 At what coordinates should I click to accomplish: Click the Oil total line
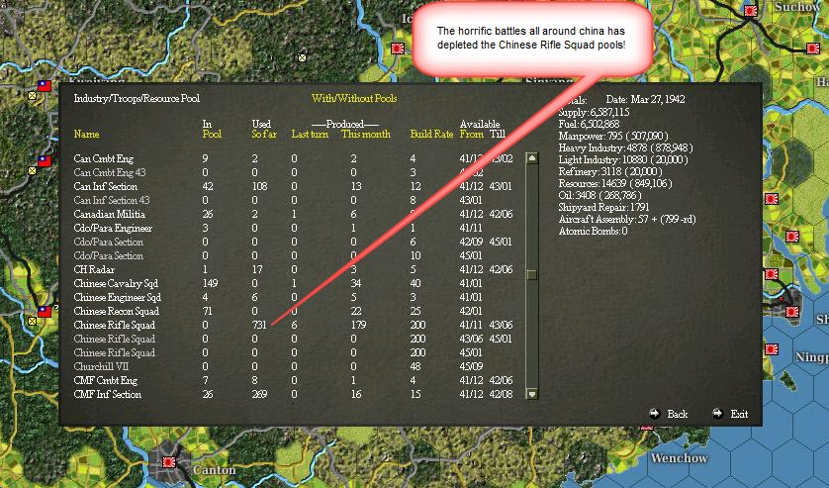click(x=600, y=195)
